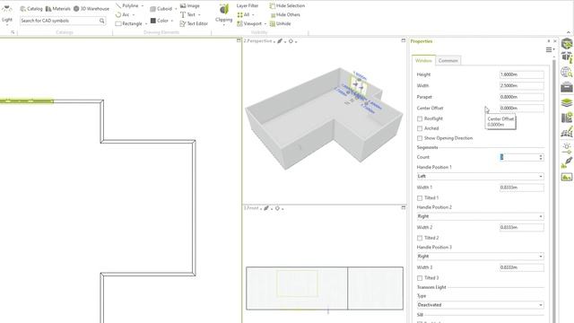
Task: Maximize the 2D plan viewport
Action: [x=239, y=40]
